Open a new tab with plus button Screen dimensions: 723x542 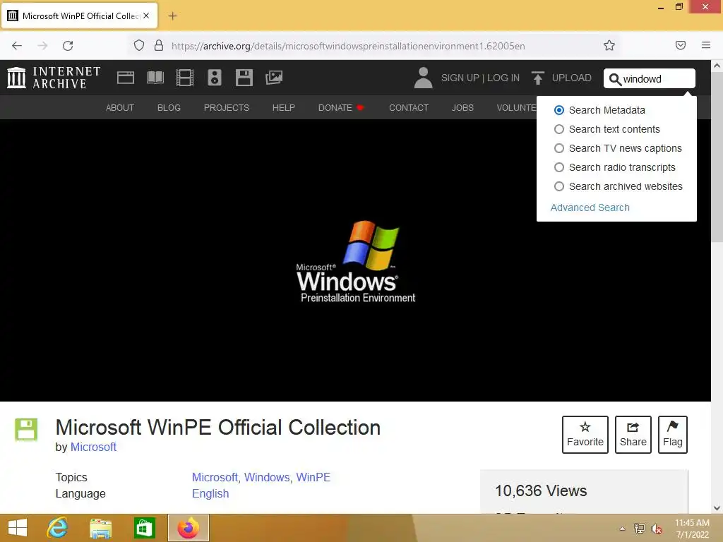[172, 16]
